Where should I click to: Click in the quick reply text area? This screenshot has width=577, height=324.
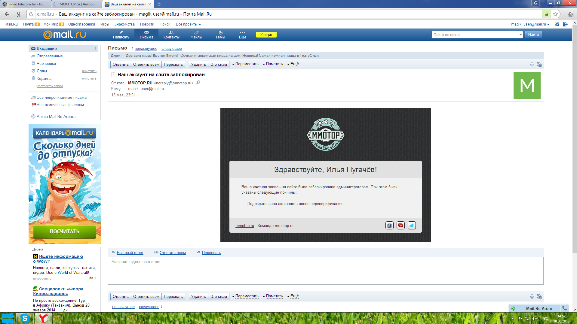[x=326, y=271]
